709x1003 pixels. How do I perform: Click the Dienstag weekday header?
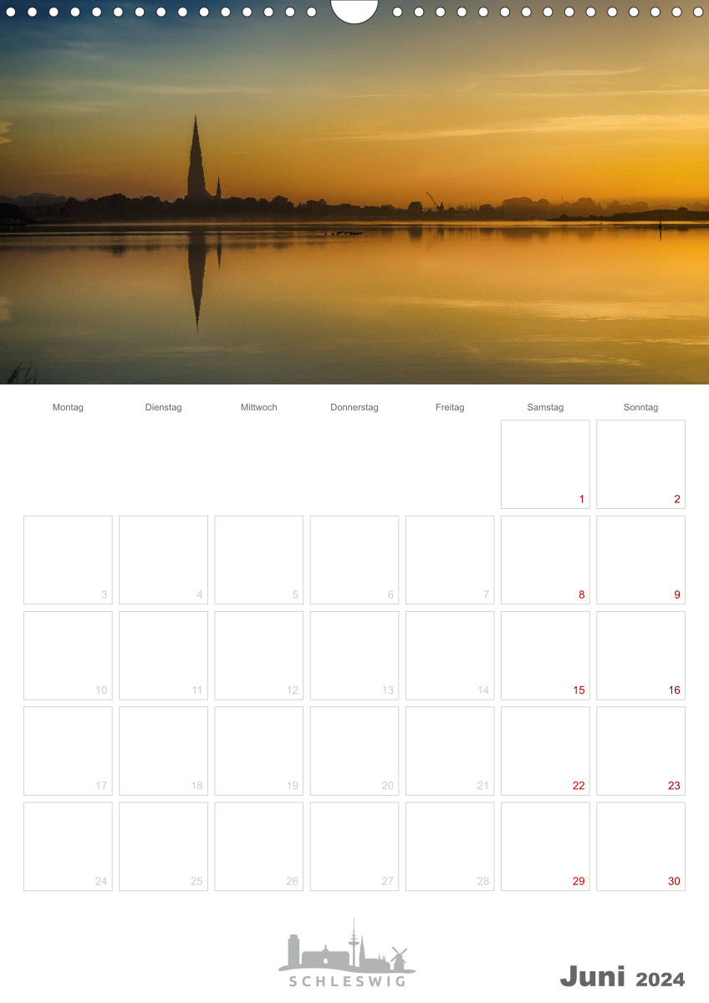click(x=163, y=407)
